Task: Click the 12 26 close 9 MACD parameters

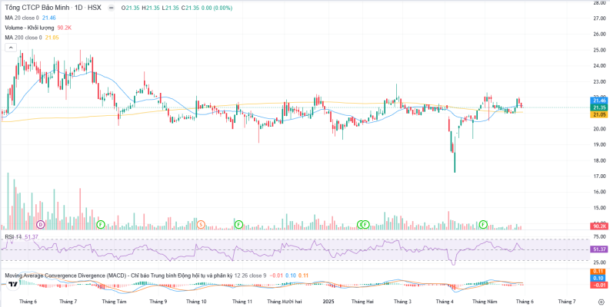Action: coord(250,276)
